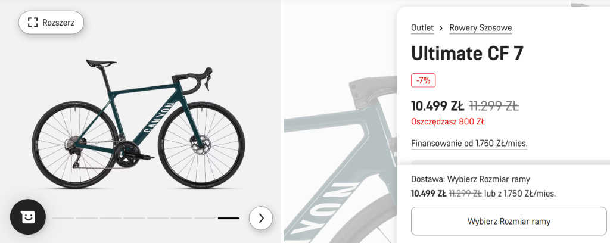
Task: Click the Dostawa: Wybierz Rozmiar ramy text
Action: pos(471,179)
